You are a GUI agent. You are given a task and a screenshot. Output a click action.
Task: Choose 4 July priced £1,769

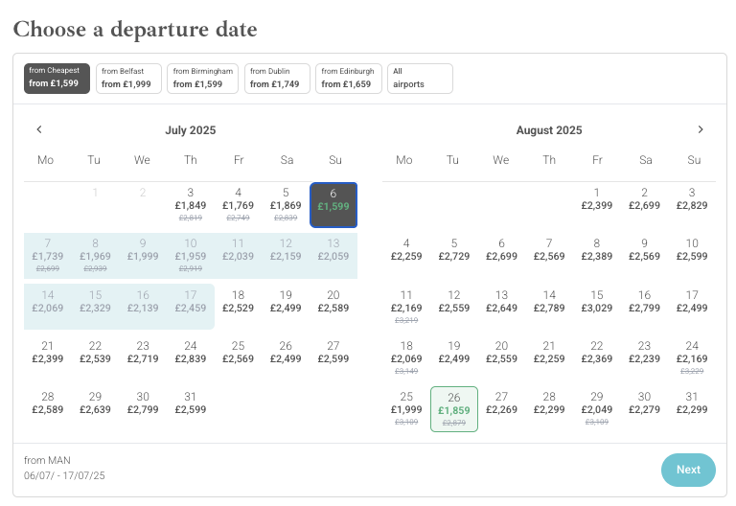(238, 205)
